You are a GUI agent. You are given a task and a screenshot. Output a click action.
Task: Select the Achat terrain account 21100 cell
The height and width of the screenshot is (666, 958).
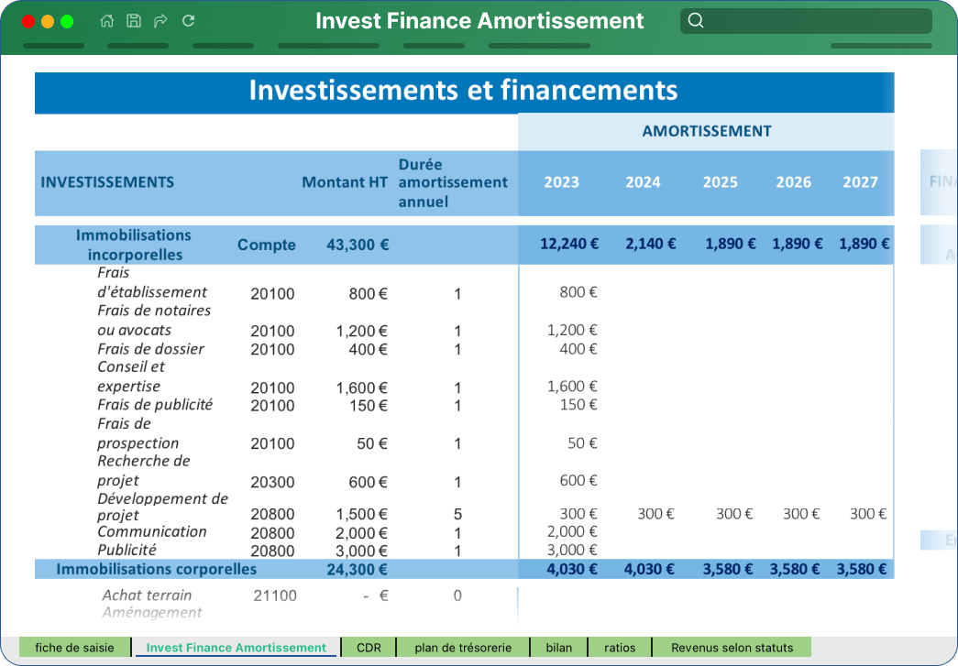click(x=275, y=595)
